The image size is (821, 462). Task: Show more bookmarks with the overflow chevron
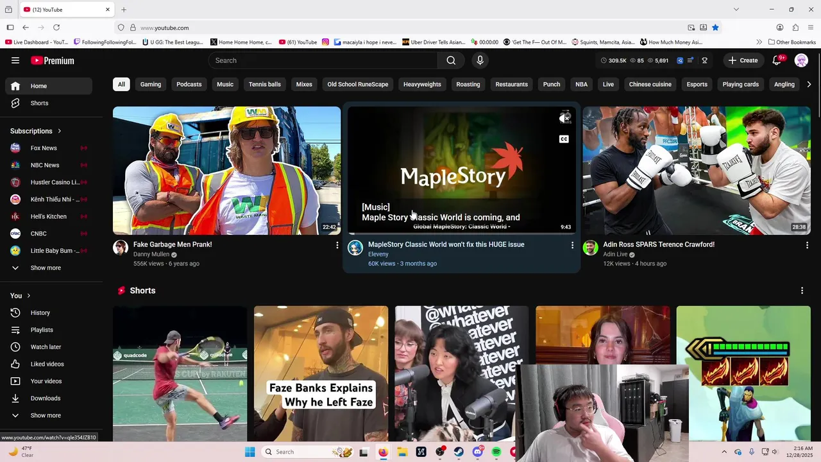point(759,42)
